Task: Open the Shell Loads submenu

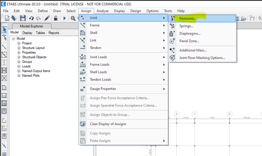Action: (123, 72)
